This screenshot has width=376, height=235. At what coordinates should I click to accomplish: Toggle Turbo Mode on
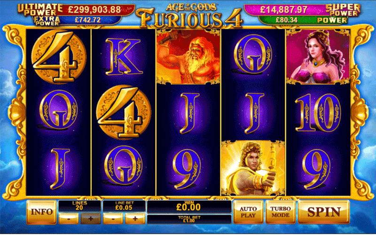point(280,212)
